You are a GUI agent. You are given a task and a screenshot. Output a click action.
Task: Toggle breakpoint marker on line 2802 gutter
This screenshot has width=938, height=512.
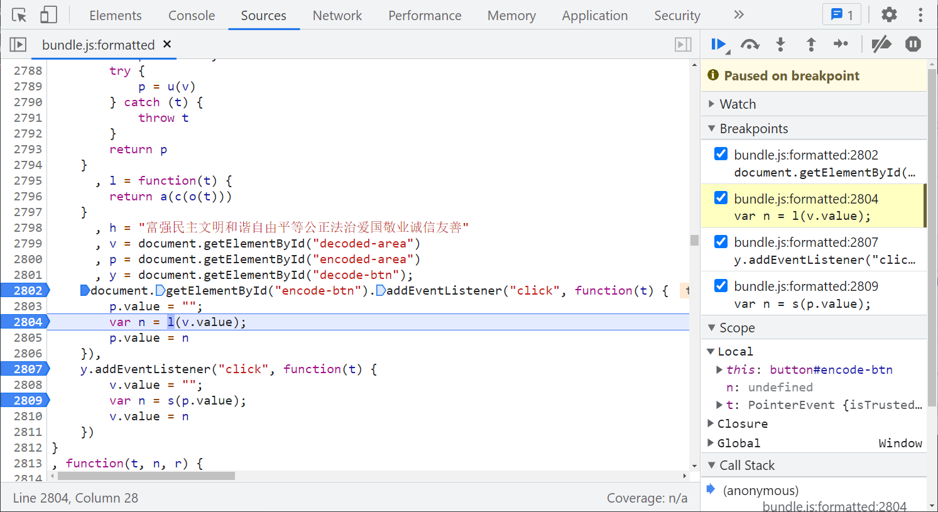(25, 290)
